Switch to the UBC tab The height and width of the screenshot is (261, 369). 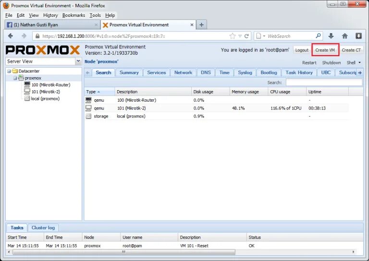click(x=326, y=72)
